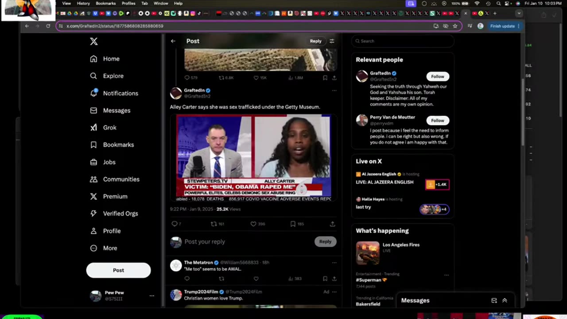Follow GraftedIn

(438, 77)
